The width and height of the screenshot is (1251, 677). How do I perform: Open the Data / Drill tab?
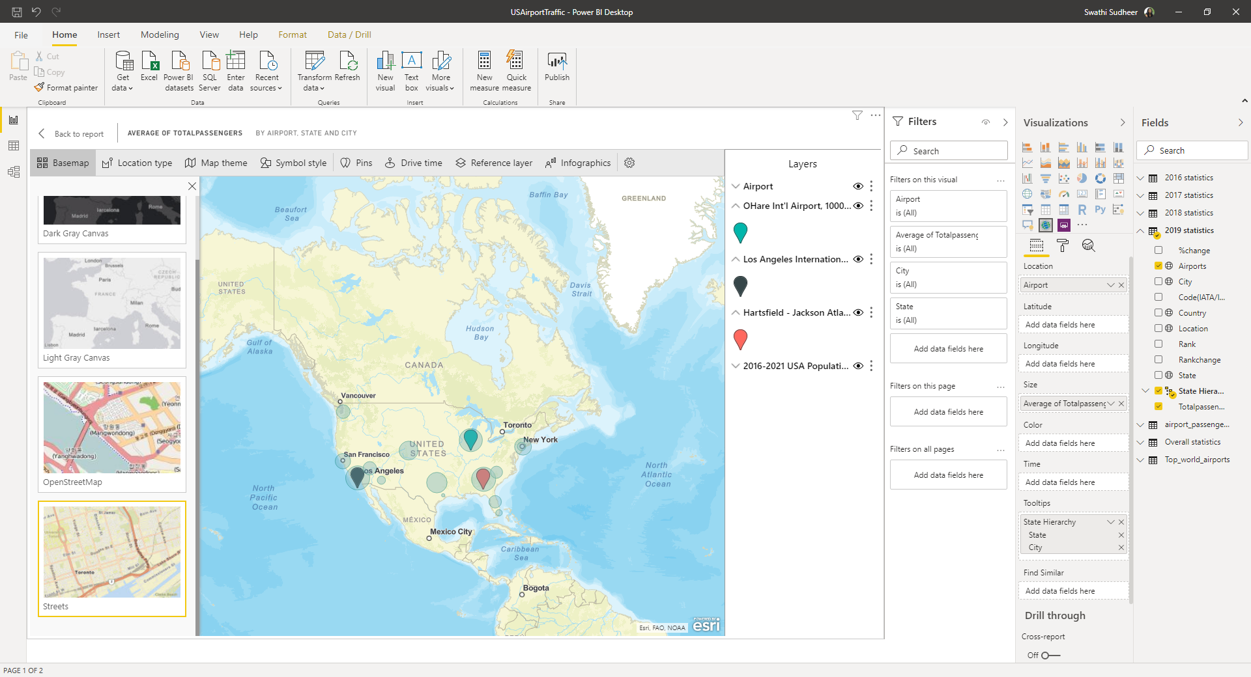pyautogui.click(x=349, y=35)
